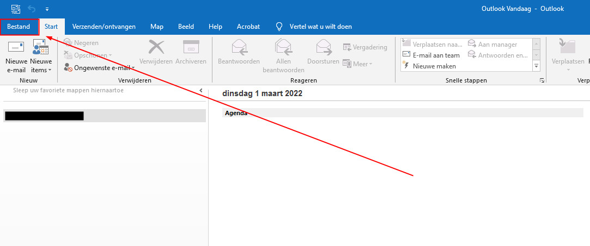
Task: Open the Help ribbon tab
Action: point(215,27)
